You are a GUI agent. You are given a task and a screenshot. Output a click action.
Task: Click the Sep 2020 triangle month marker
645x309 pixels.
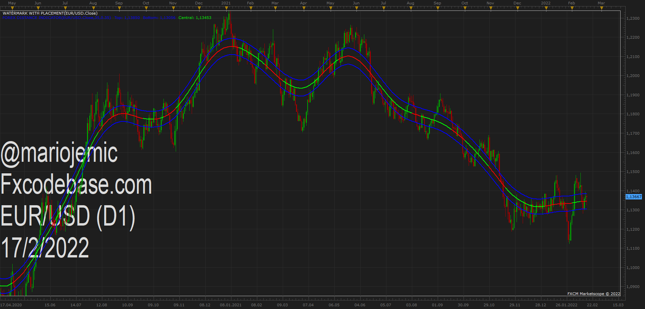119,8
